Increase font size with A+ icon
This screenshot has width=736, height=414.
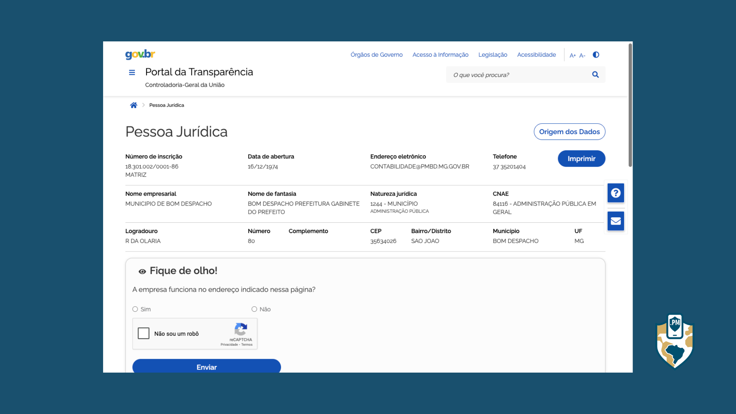click(x=572, y=55)
